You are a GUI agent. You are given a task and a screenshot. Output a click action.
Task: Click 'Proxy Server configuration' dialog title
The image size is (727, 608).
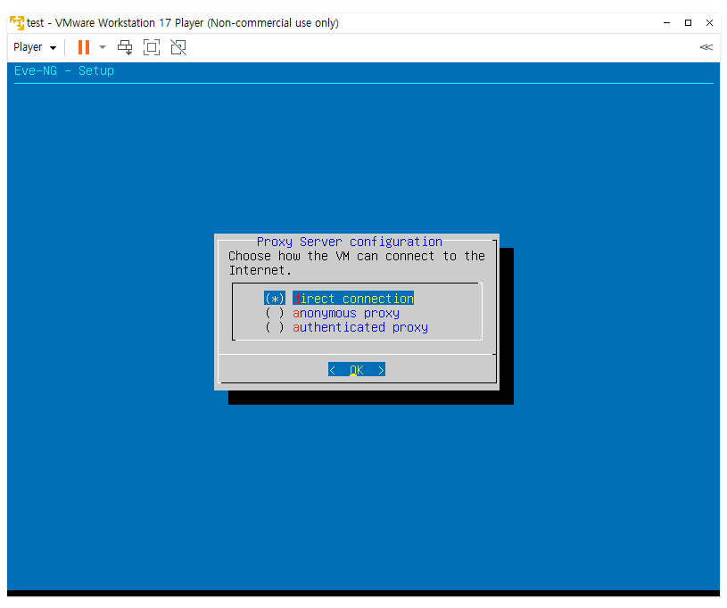(x=349, y=242)
